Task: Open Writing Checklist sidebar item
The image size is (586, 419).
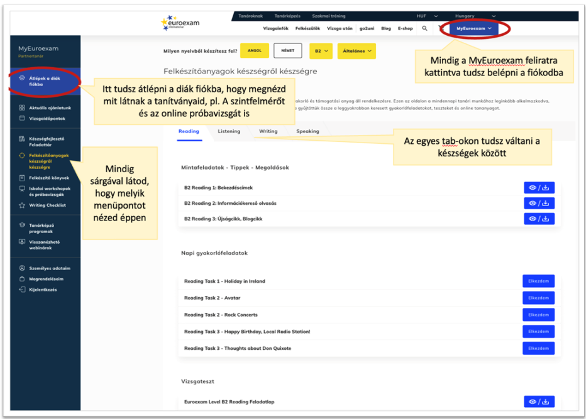Action: [x=47, y=205]
